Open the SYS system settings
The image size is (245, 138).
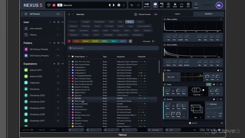(x=188, y=5)
